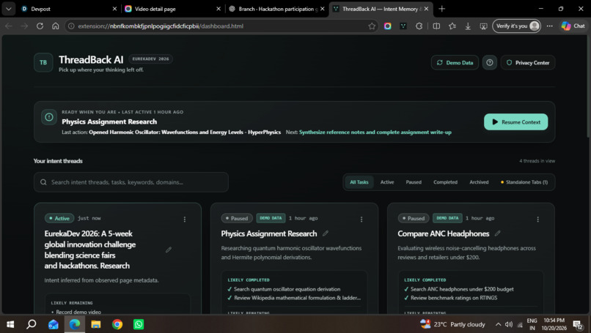The image size is (591, 333).
Task: Open the colorful ring extension icon
Action: [387, 26]
